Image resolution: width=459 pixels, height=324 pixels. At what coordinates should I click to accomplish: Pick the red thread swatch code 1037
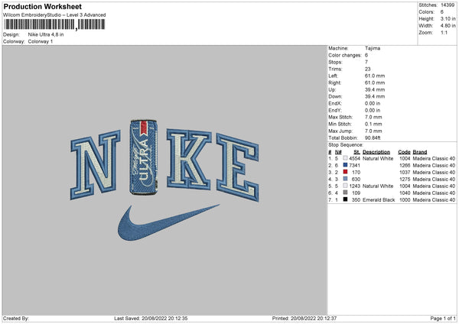346,172
